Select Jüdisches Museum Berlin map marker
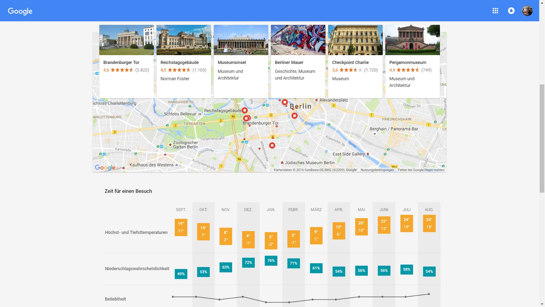 [x=282, y=163]
